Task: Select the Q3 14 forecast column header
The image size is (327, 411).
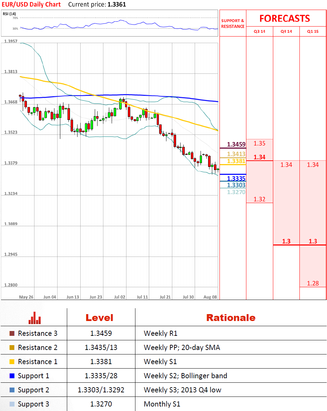Action: (x=259, y=31)
